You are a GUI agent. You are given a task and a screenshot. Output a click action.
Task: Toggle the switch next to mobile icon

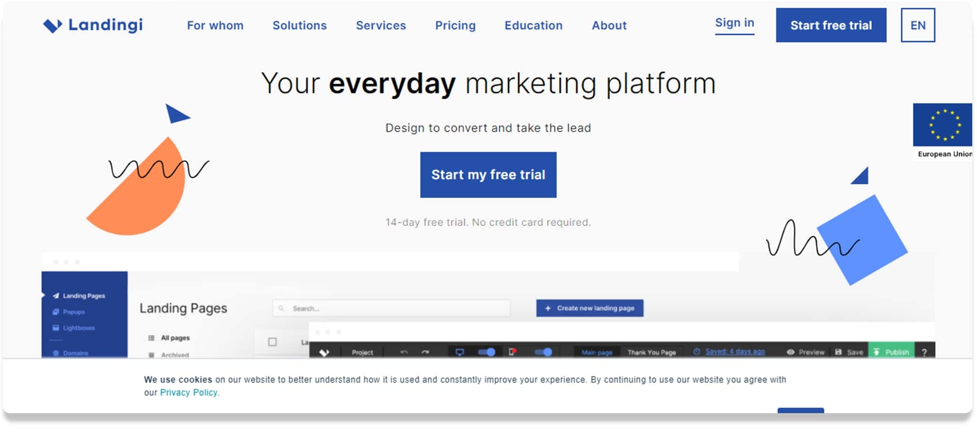coord(543,352)
